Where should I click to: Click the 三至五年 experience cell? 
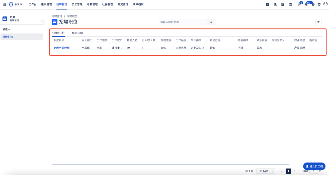click(181, 48)
